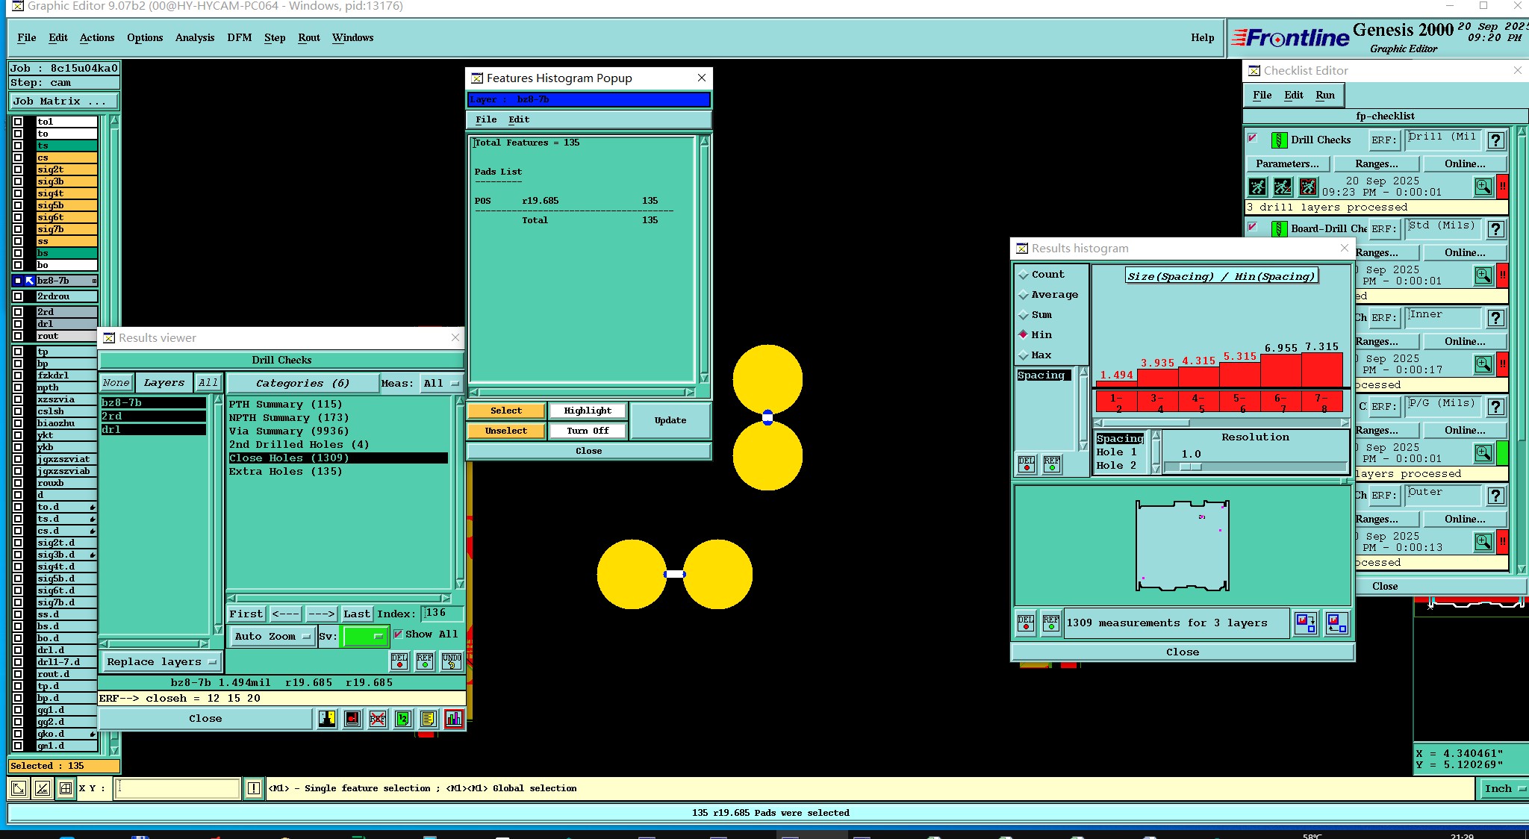Screen dimensions: 1529x839
Task: Click the question mark help icon for Drill Checks
Action: (1495, 140)
